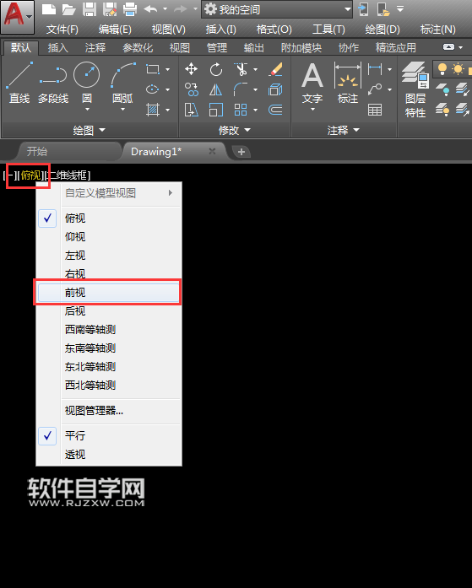Select 前视 from the view menu
The width and height of the screenshot is (472, 588).
[x=109, y=293]
